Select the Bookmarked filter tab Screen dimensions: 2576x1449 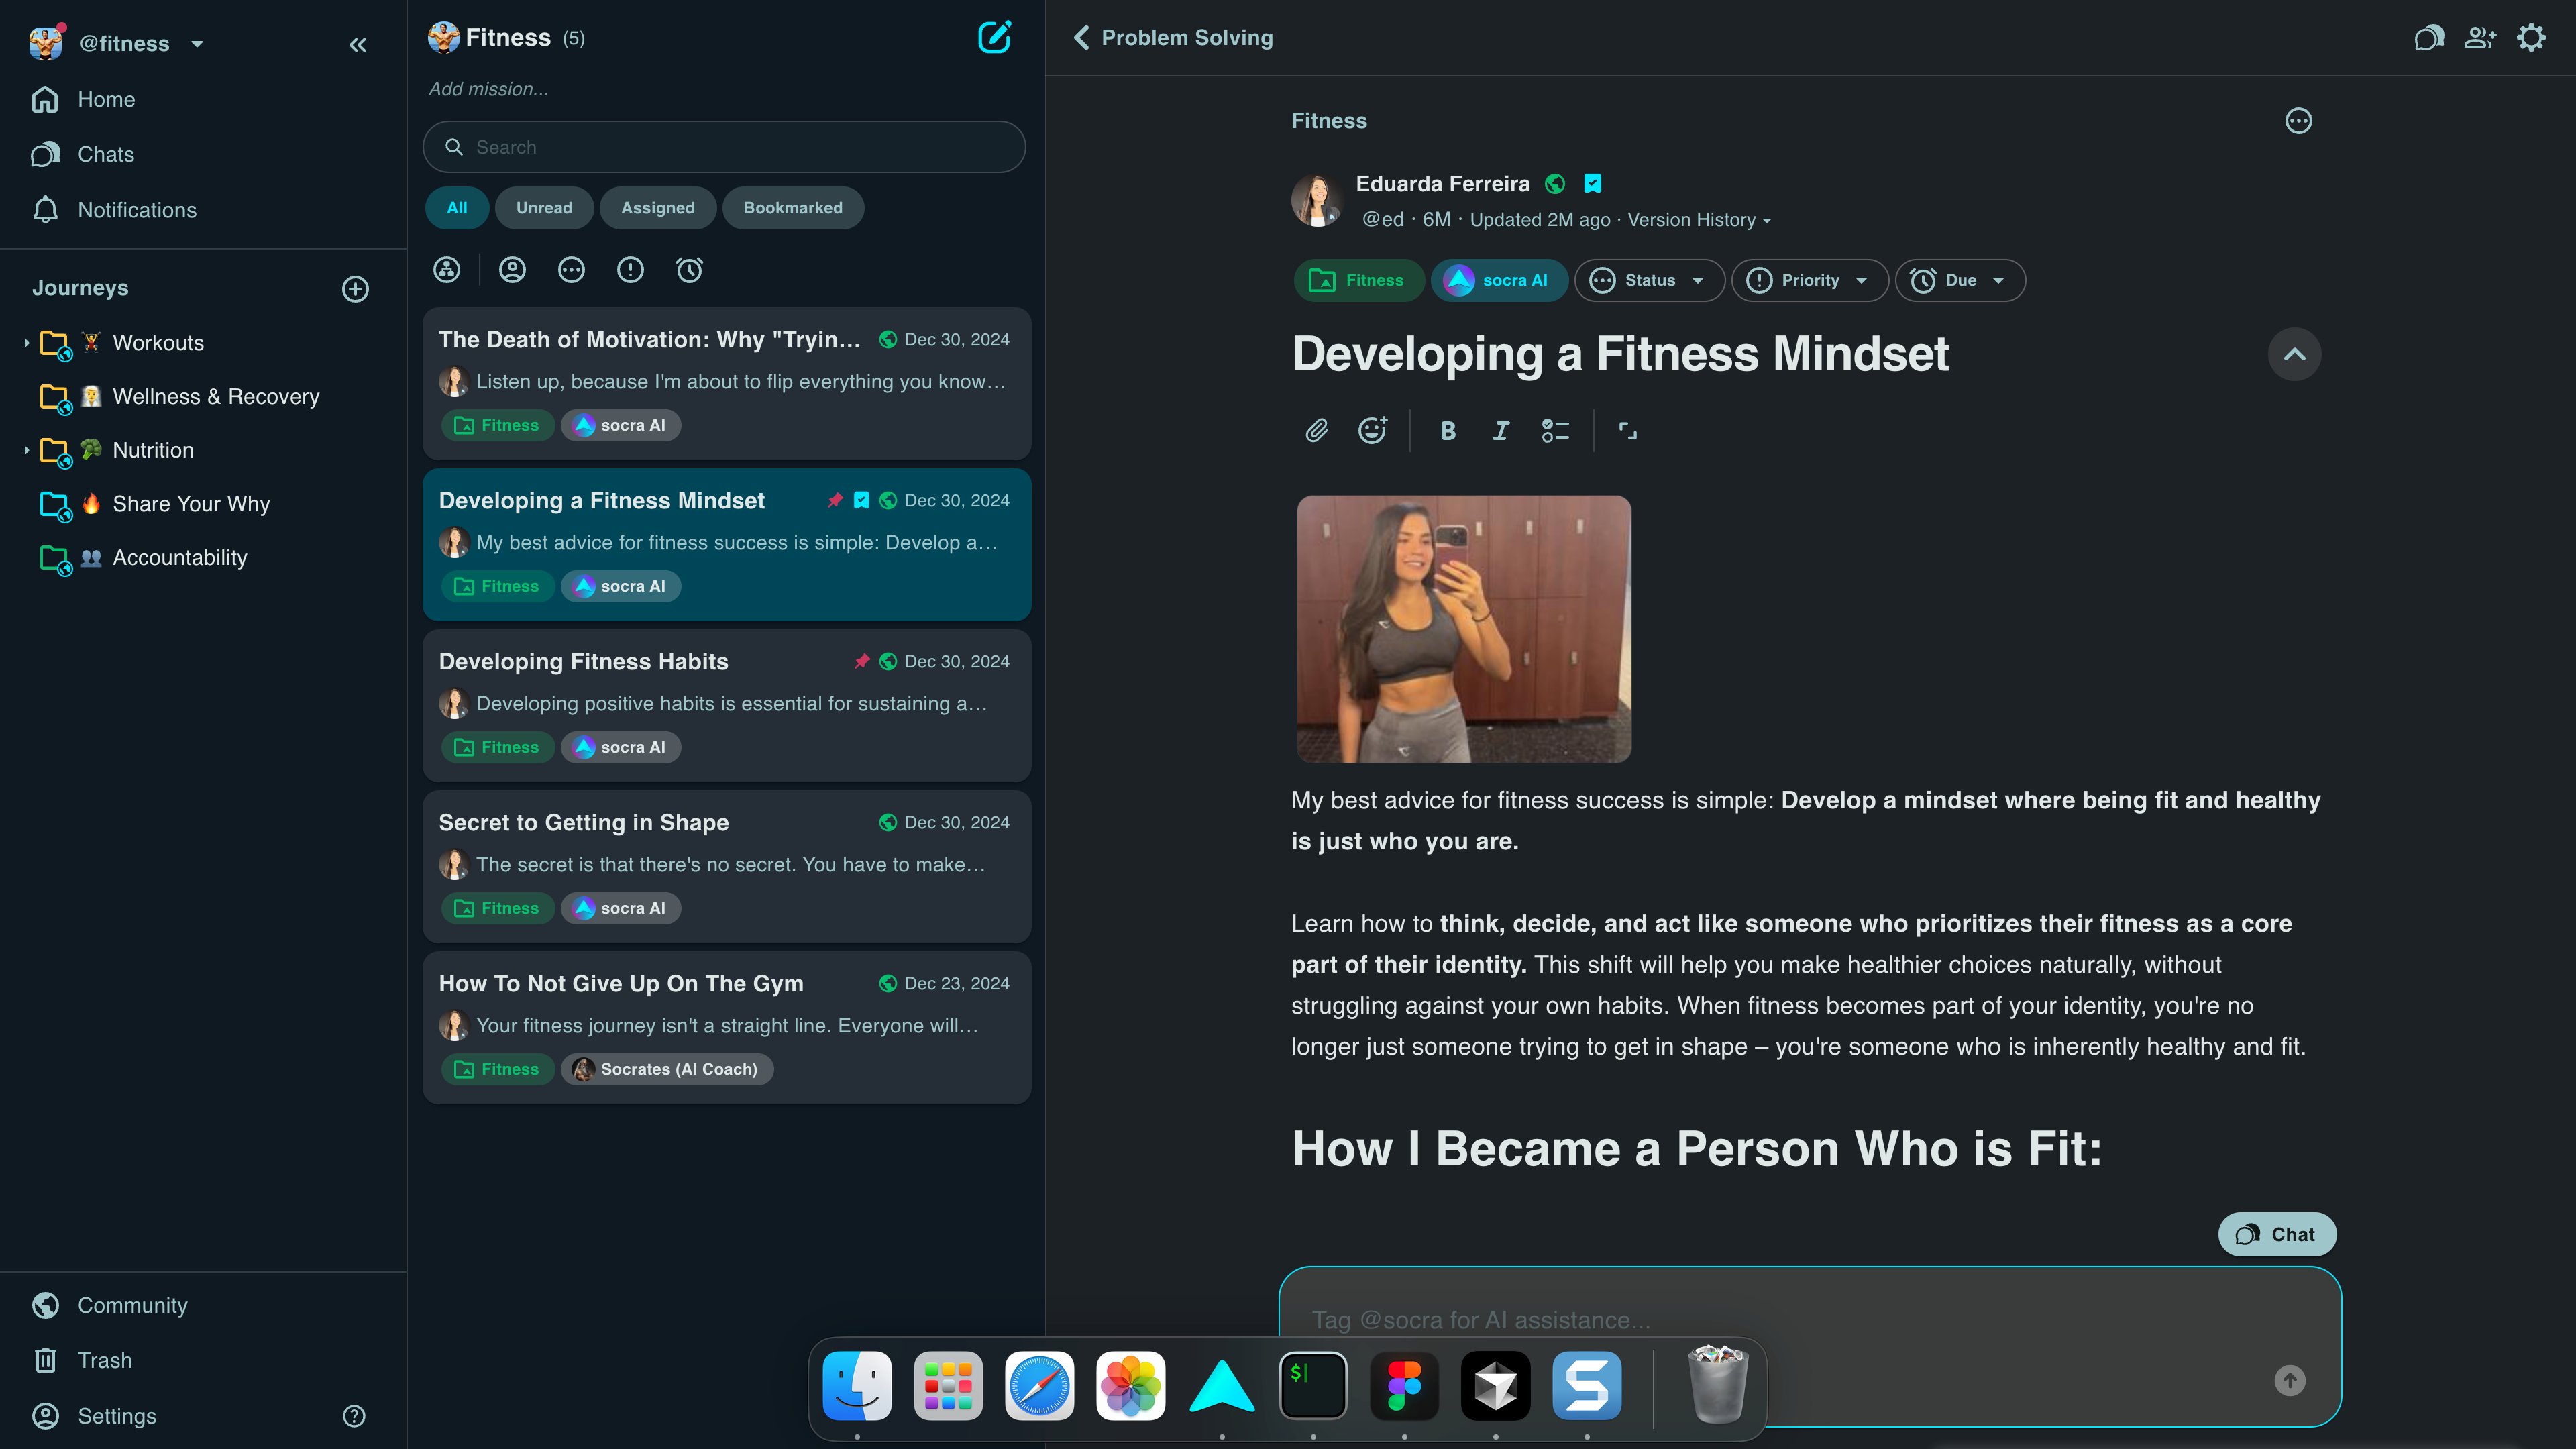(792, 208)
